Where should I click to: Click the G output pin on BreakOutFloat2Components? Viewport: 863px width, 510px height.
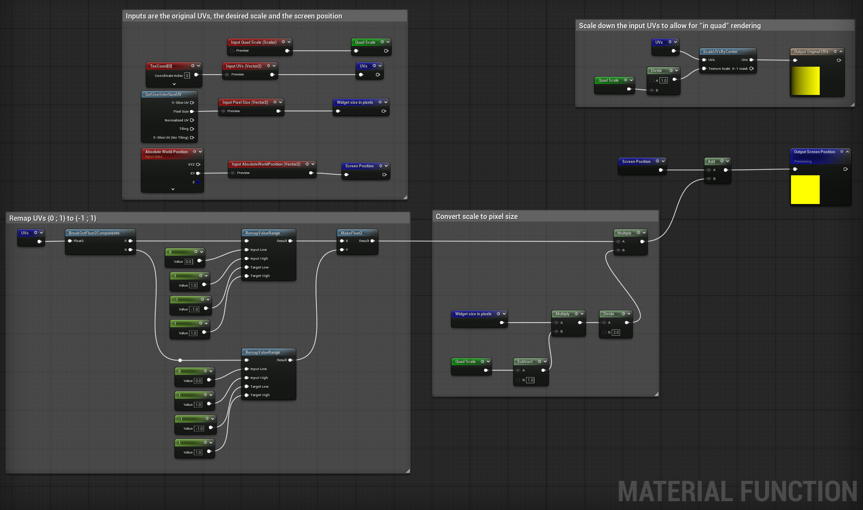pyautogui.click(x=130, y=249)
